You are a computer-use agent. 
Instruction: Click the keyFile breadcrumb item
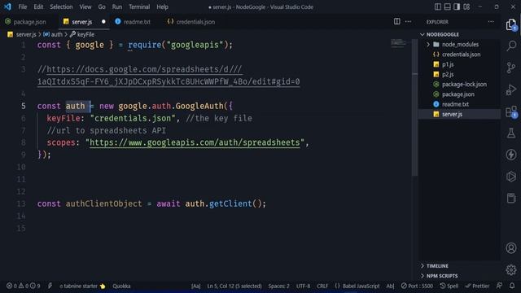[82, 34]
